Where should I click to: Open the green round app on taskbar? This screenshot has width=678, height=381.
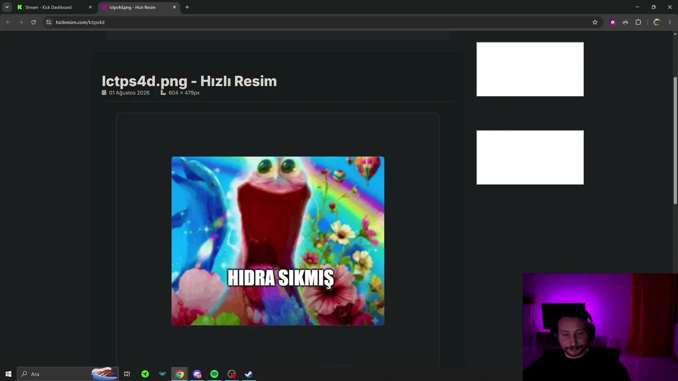pyautogui.click(x=145, y=374)
